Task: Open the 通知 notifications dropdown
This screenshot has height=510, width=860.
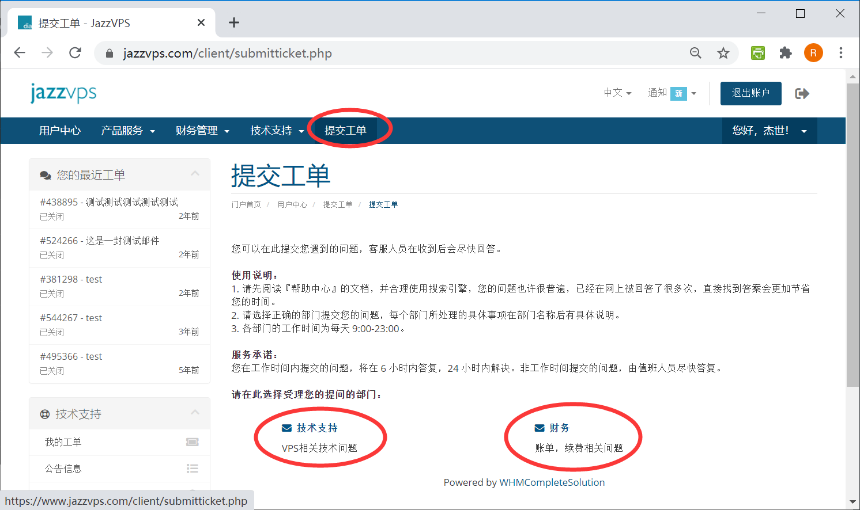Action: click(x=672, y=93)
